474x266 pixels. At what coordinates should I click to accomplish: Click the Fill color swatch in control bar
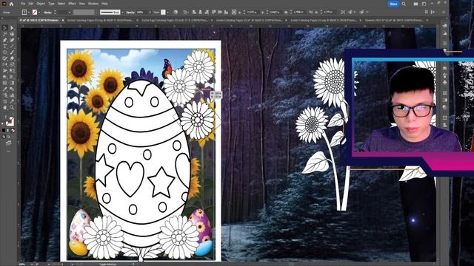(24, 12)
